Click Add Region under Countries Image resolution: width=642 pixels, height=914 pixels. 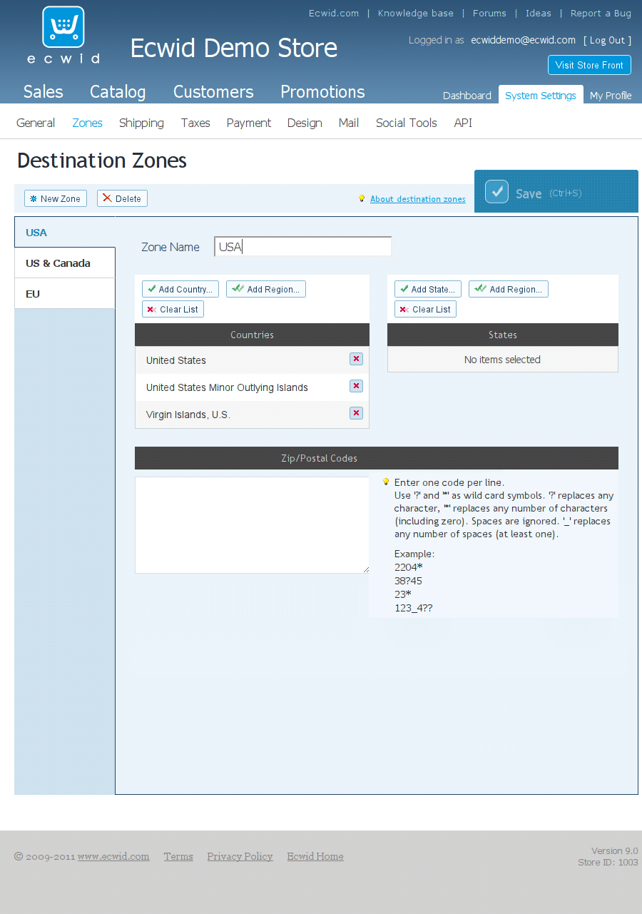(266, 289)
